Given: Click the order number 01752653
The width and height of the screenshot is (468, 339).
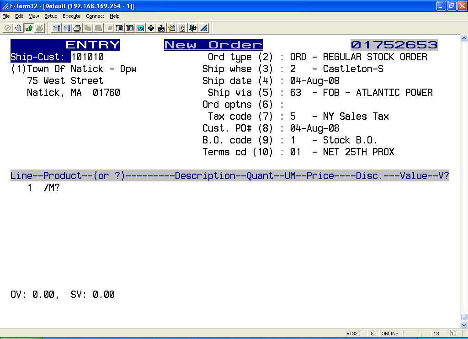Looking at the screenshot, I should click(x=394, y=45).
